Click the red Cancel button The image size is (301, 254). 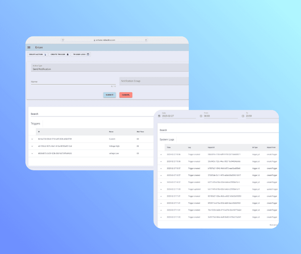(x=125, y=95)
